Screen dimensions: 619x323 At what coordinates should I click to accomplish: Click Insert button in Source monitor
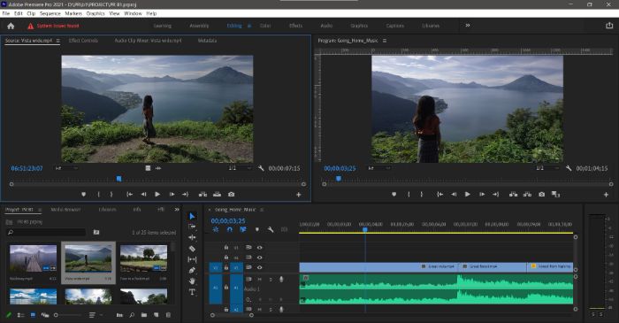[x=203, y=195]
